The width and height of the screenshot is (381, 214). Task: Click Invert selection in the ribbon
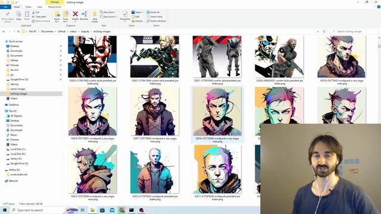(x=156, y=21)
